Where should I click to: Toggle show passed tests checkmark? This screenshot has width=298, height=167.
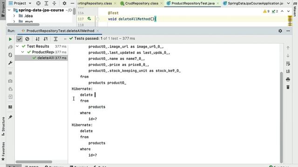point(19,39)
